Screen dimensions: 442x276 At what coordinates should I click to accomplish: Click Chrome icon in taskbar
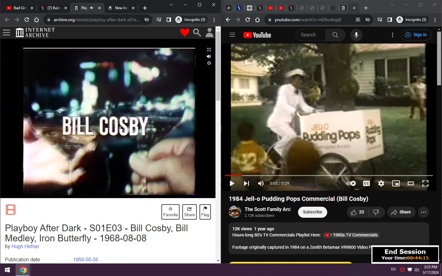point(23,270)
